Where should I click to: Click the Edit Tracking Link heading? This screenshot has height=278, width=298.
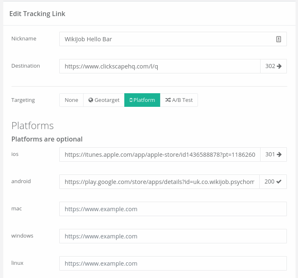[37, 14]
